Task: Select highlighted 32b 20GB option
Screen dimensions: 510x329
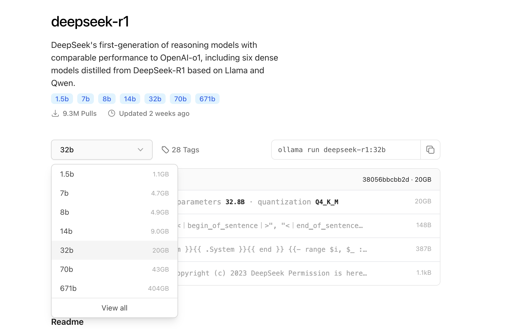Action: tap(114, 250)
